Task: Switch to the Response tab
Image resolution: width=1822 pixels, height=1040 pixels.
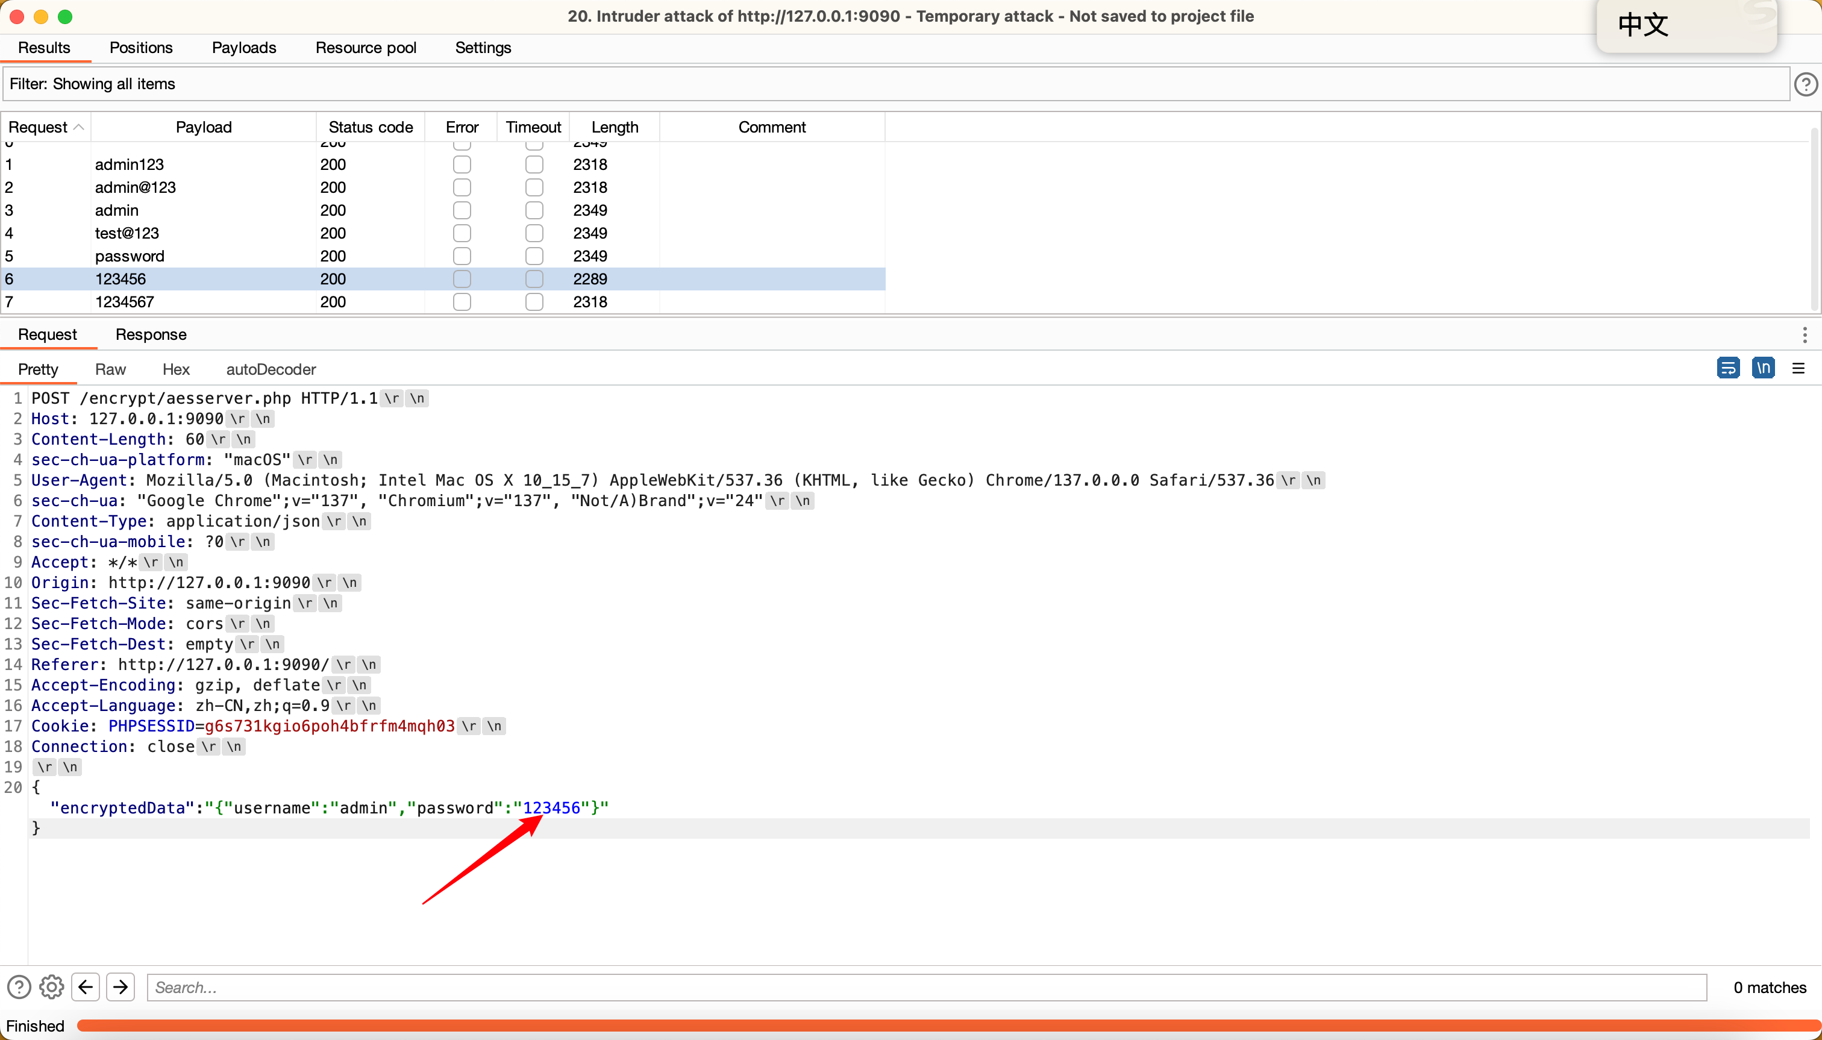Action: pyautogui.click(x=151, y=335)
